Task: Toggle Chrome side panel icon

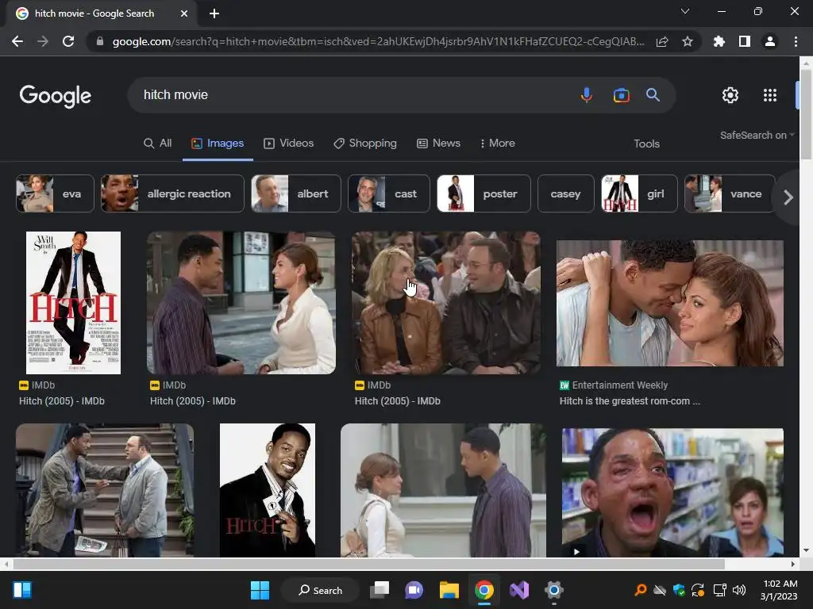Action: click(745, 41)
